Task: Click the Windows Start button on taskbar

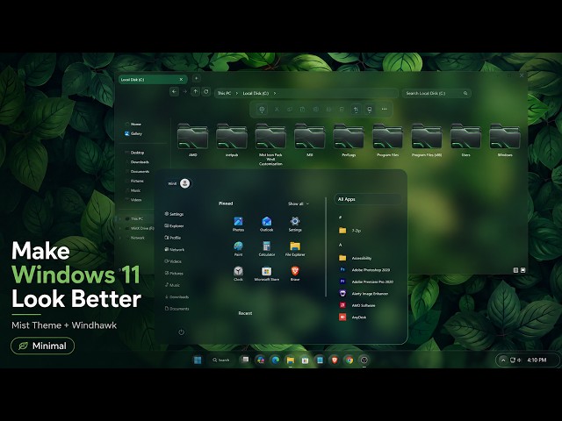Action: coord(198,360)
